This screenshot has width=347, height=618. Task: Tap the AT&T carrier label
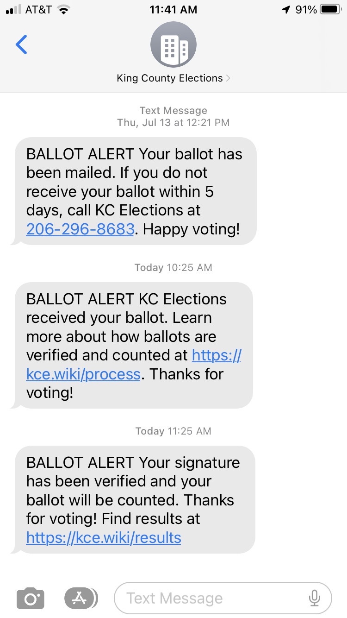coord(38,10)
